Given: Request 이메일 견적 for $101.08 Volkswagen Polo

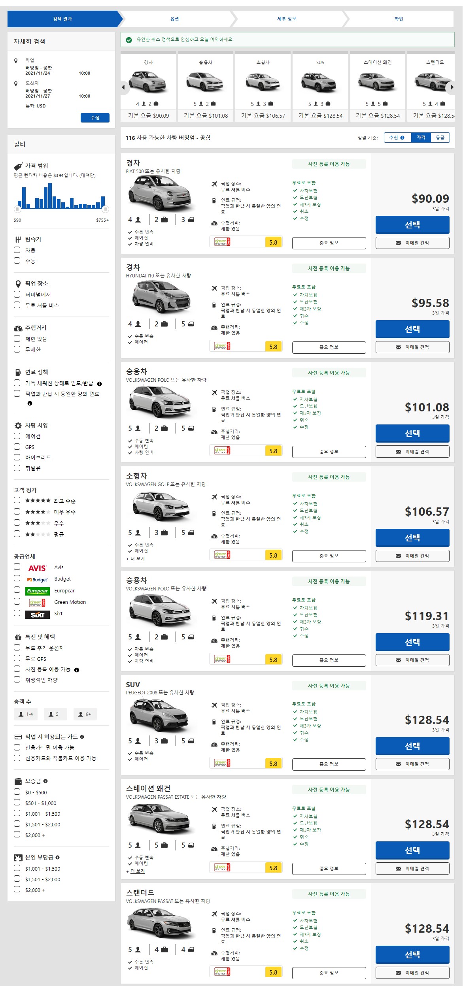Looking at the screenshot, I should tap(412, 452).
